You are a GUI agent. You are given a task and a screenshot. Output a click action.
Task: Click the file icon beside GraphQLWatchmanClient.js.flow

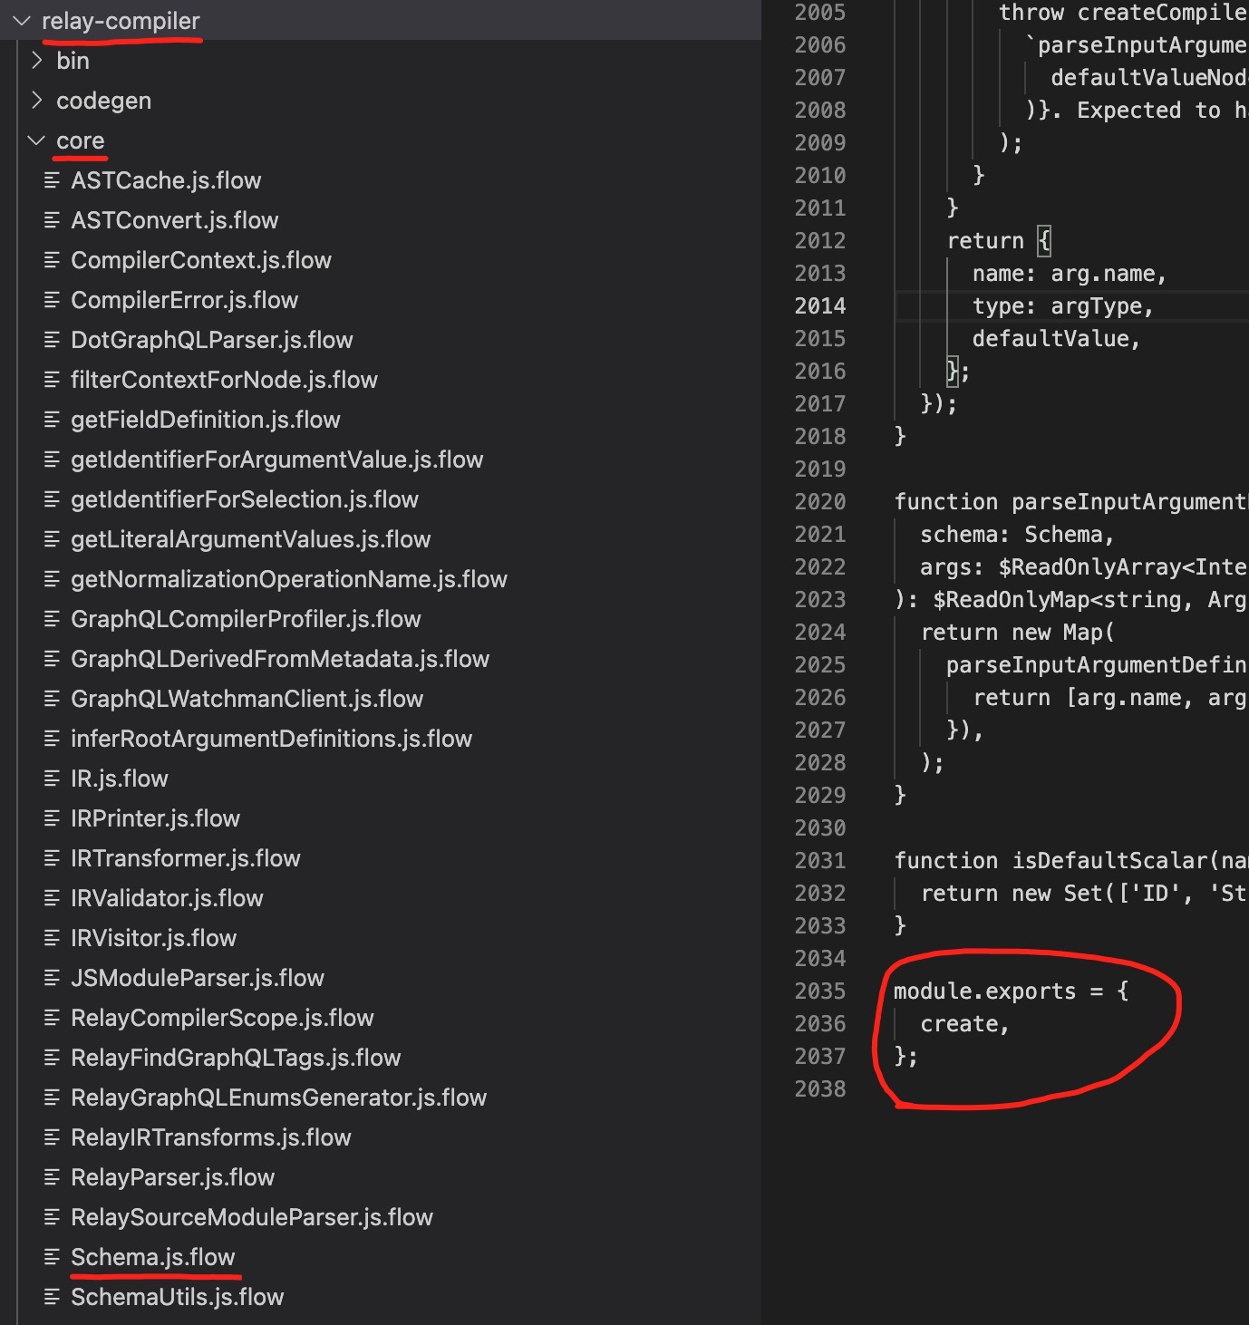(x=52, y=699)
